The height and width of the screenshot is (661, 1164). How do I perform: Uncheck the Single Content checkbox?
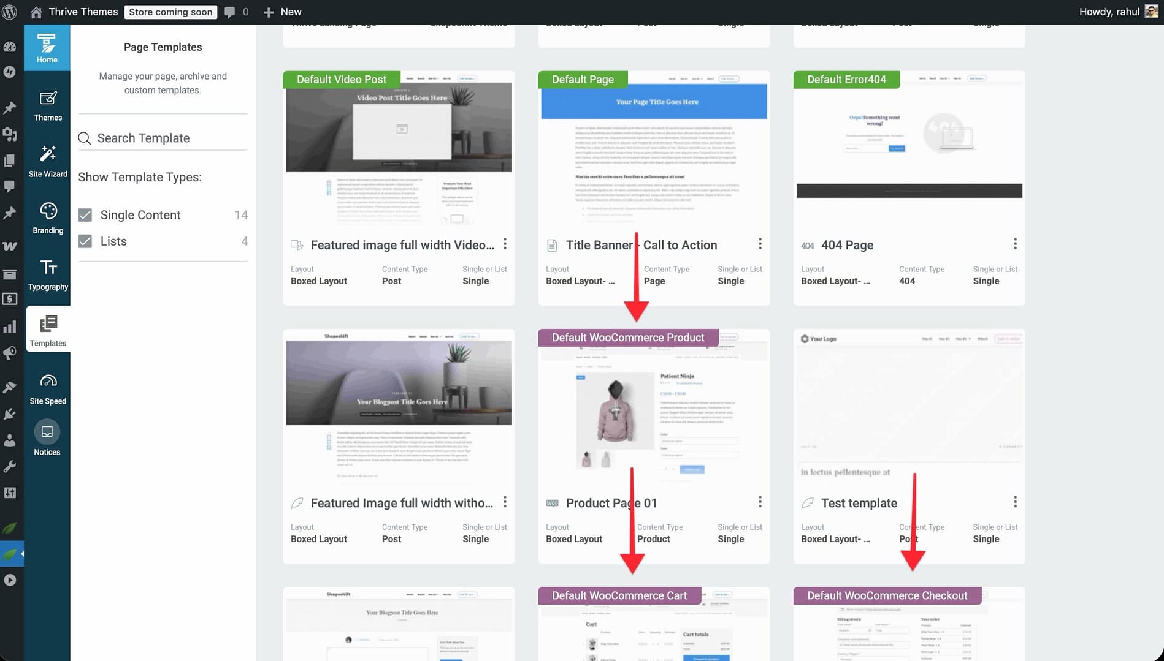85,215
